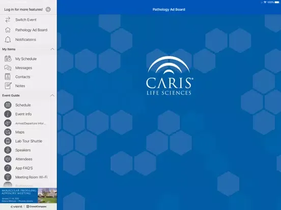Click the Wi-Fi status icon in status bar
This screenshot has height=210, width=281.
[265, 3]
